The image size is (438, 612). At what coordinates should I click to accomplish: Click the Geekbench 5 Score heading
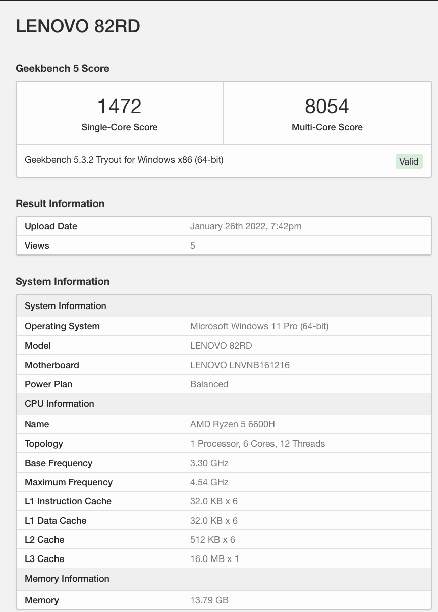click(63, 68)
